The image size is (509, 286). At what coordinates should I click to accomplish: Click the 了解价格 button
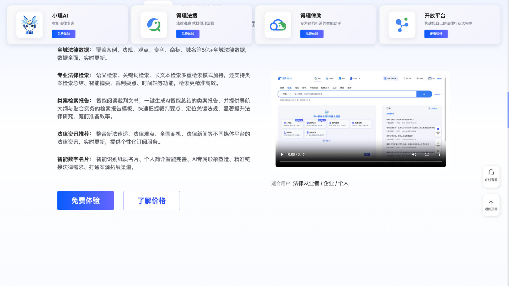151,200
